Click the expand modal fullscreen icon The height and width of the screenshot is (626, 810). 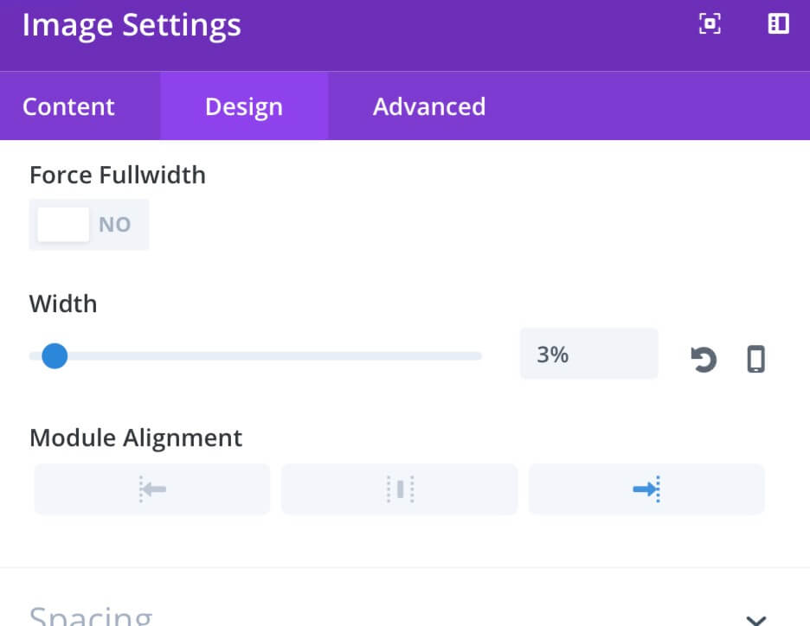(x=710, y=23)
